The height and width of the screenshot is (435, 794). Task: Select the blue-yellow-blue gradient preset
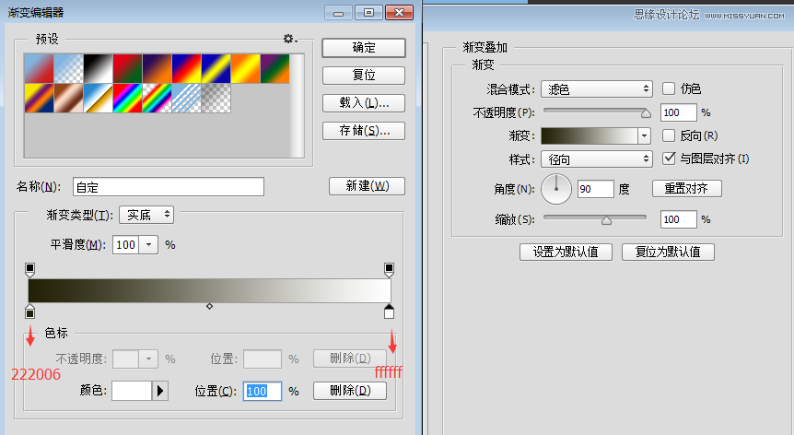tap(216, 69)
